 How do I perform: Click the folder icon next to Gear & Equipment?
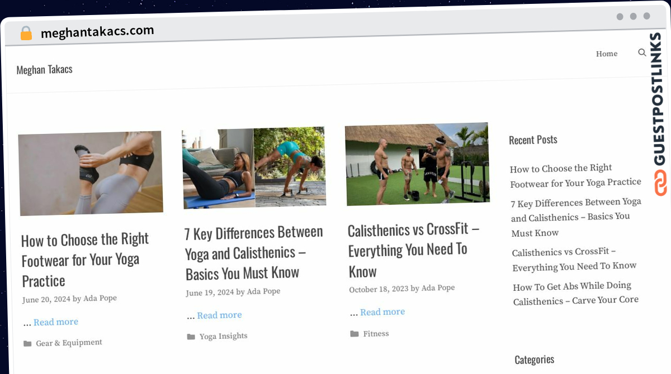tap(27, 344)
